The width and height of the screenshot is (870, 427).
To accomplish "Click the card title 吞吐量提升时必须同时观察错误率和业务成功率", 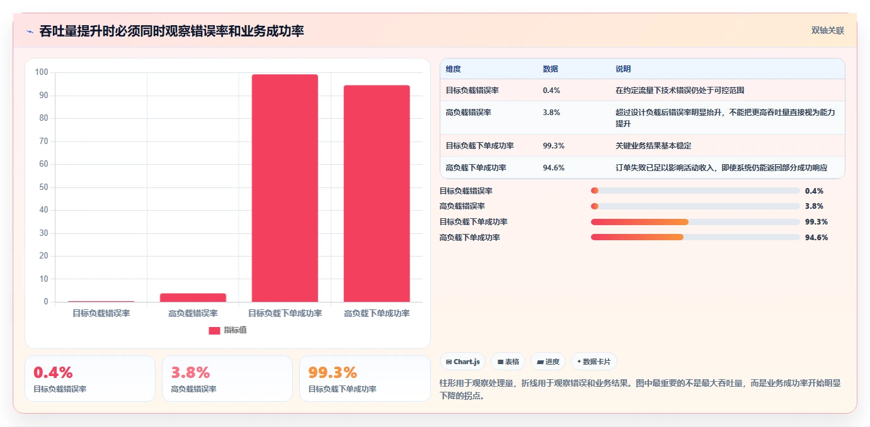I will (171, 31).
